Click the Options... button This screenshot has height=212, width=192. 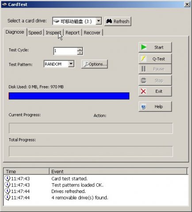95,64
